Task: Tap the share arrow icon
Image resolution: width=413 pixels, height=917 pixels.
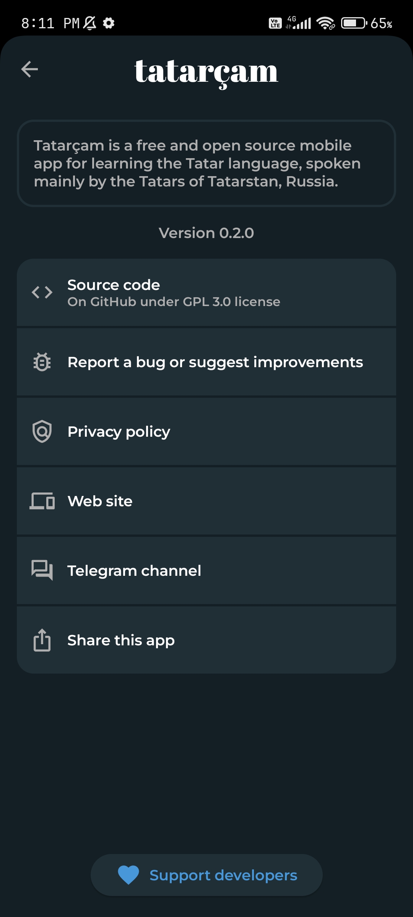Action: pos(42,640)
